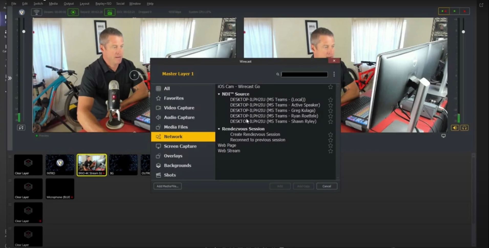Click the Add Media File button
Screen dimensions: 489x248
(167, 186)
